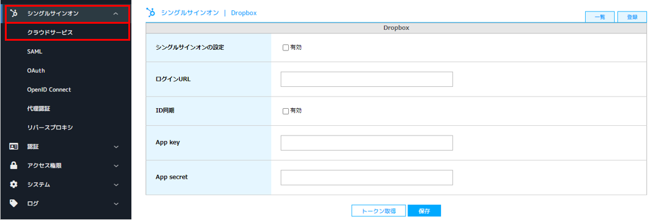Collapse the シングルサインオン menu chevron
This screenshot has height=220, width=655.
click(116, 14)
